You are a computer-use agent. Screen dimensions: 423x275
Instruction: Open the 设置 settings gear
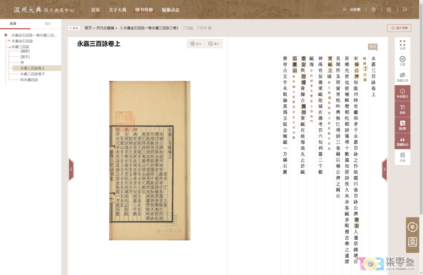402,61
